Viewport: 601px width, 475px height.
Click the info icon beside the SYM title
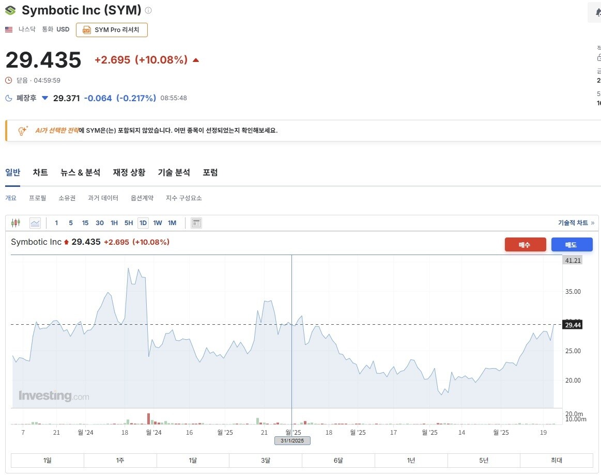[x=148, y=10]
